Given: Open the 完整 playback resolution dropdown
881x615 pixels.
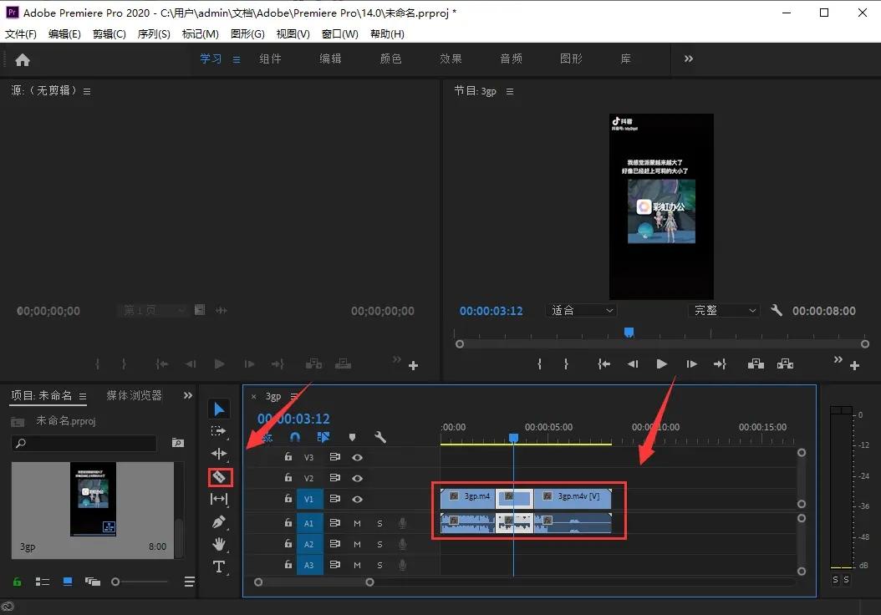Looking at the screenshot, I should click(724, 310).
